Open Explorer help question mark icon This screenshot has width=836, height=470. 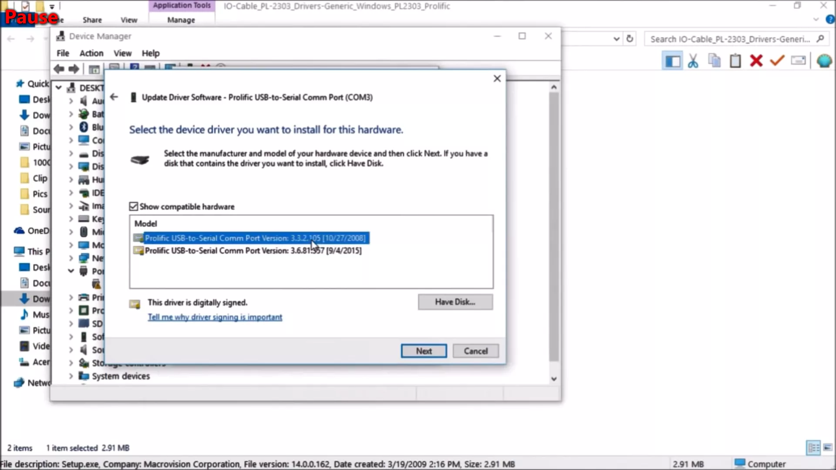click(830, 20)
